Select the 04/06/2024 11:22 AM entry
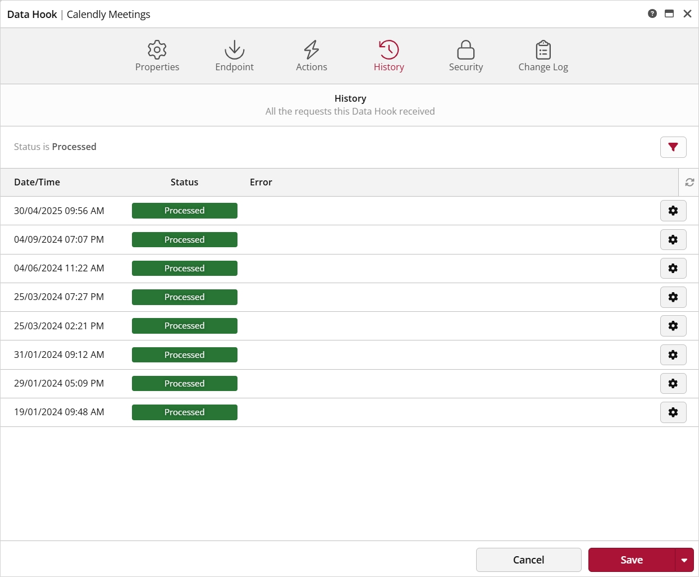 [x=349, y=269]
